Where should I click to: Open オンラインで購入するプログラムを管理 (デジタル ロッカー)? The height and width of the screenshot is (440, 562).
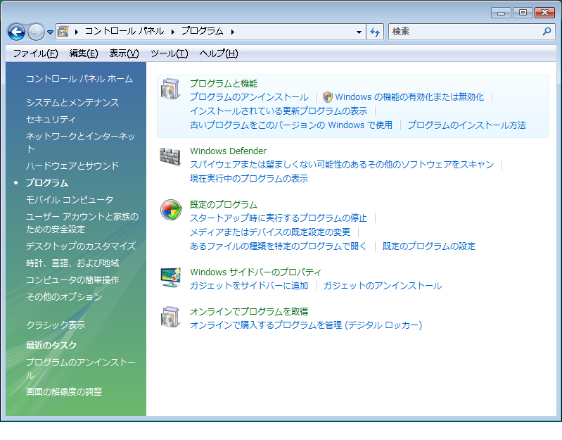coord(306,325)
